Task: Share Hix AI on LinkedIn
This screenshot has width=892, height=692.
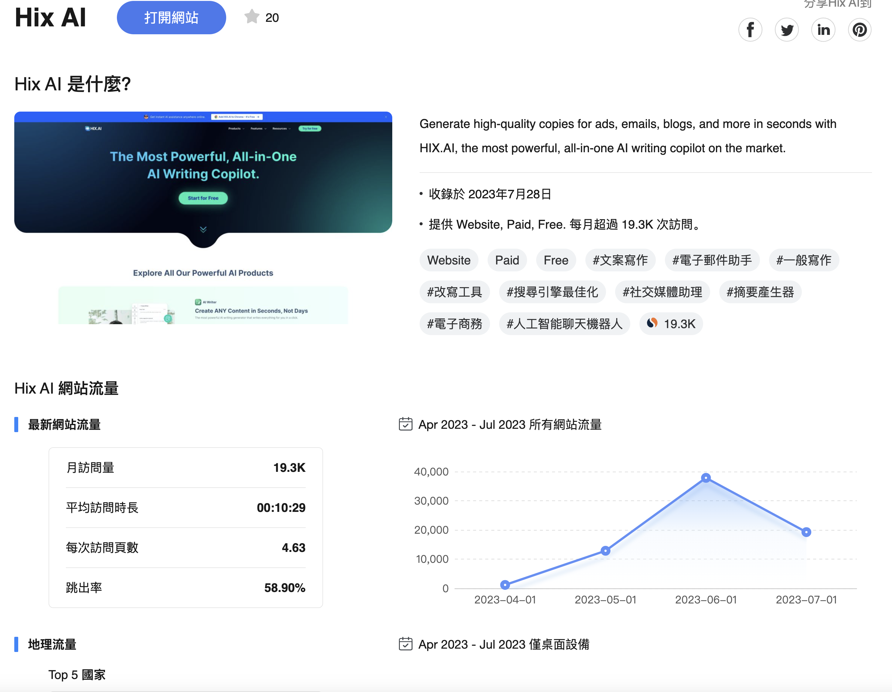Action: click(x=823, y=30)
